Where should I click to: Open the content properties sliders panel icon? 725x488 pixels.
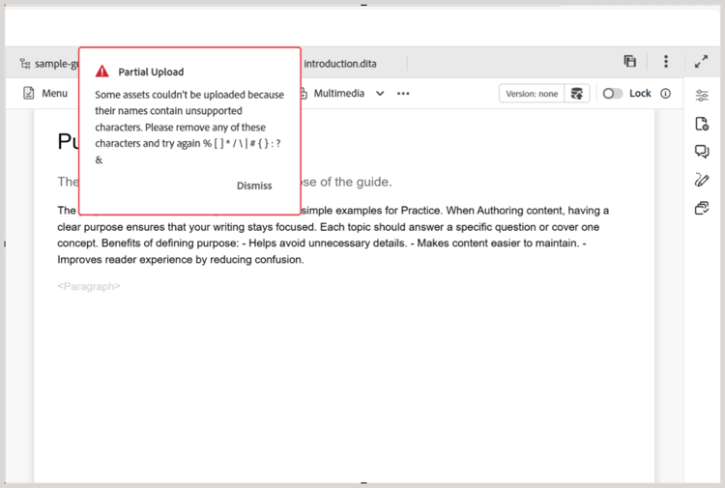click(x=702, y=96)
